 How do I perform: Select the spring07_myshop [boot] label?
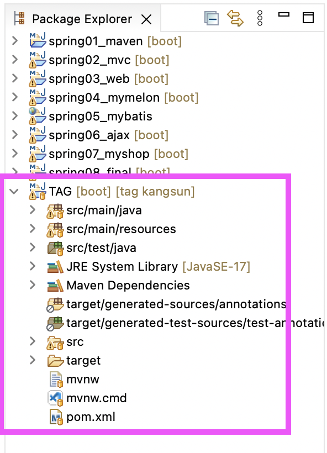118,154
